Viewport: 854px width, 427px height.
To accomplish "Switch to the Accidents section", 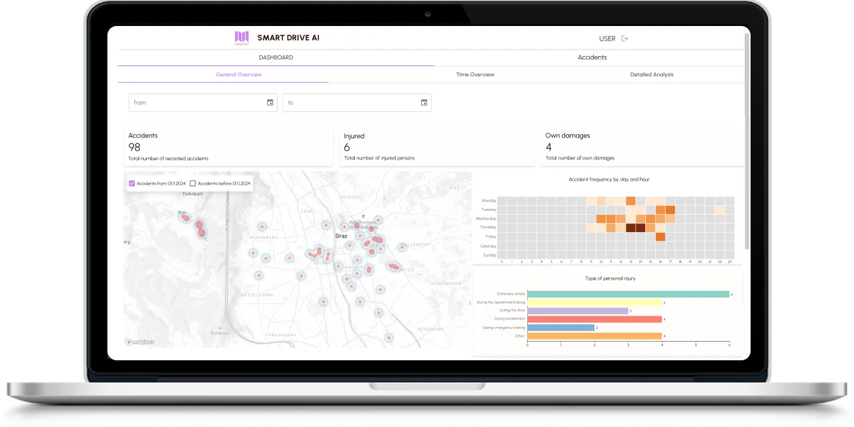I will [592, 57].
